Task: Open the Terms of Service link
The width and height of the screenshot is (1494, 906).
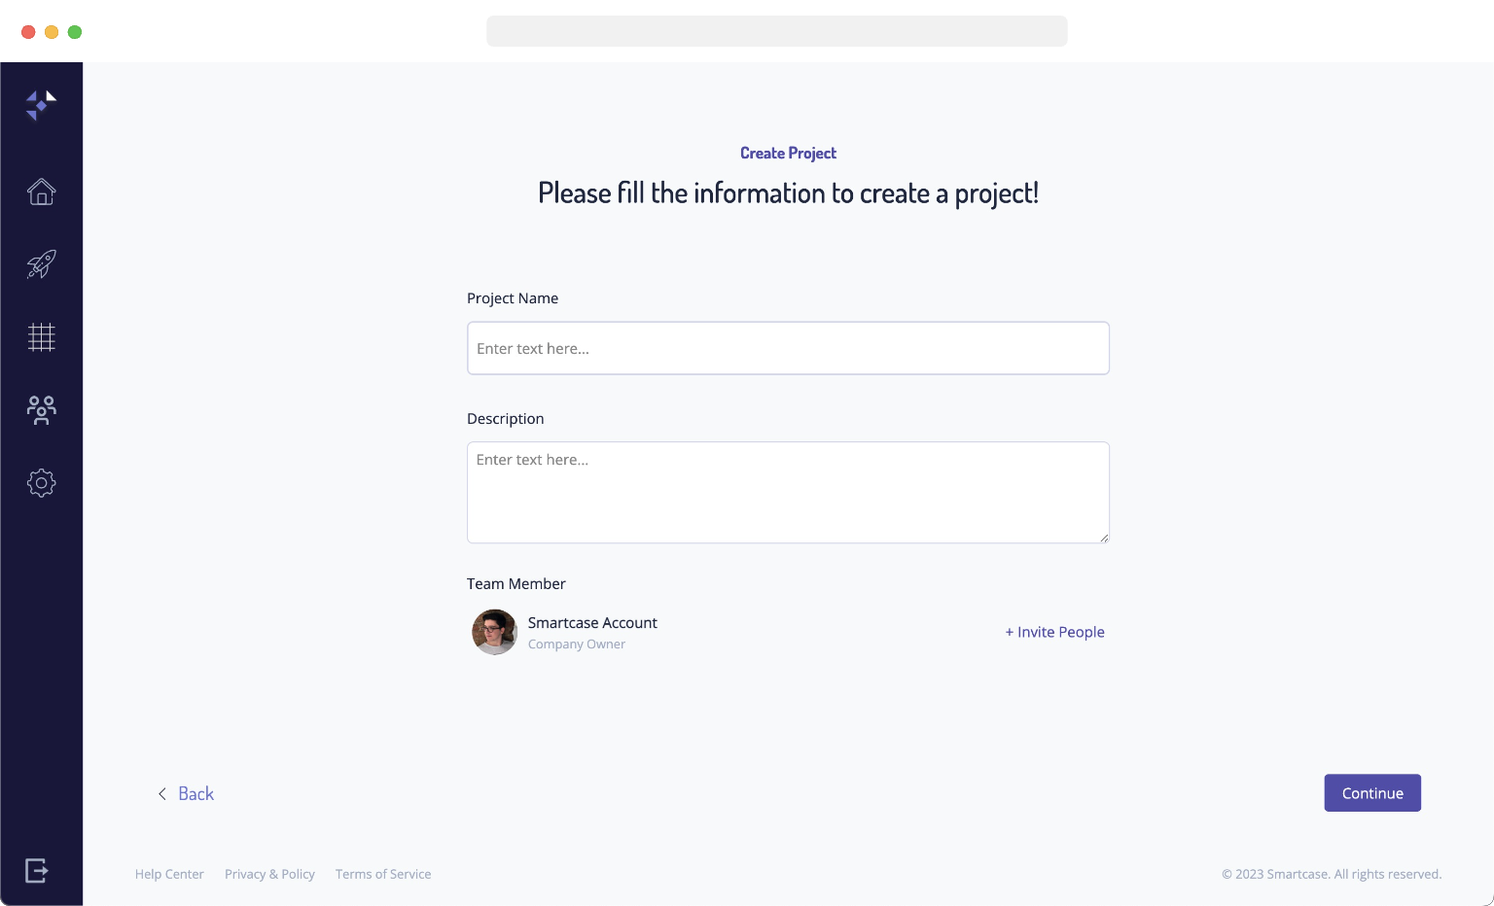Action: coord(383,874)
